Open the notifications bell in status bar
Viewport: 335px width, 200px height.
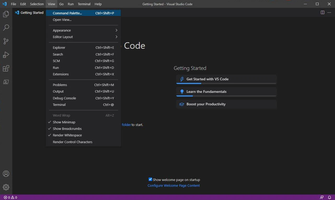330,197
